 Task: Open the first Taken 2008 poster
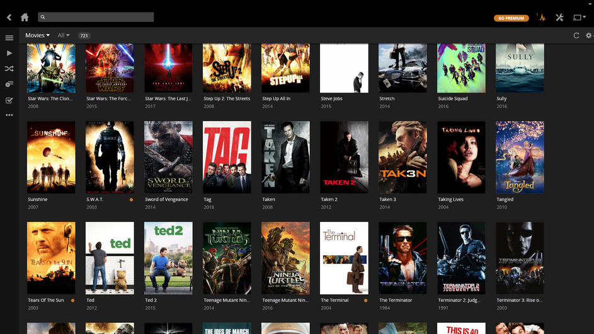285,158
